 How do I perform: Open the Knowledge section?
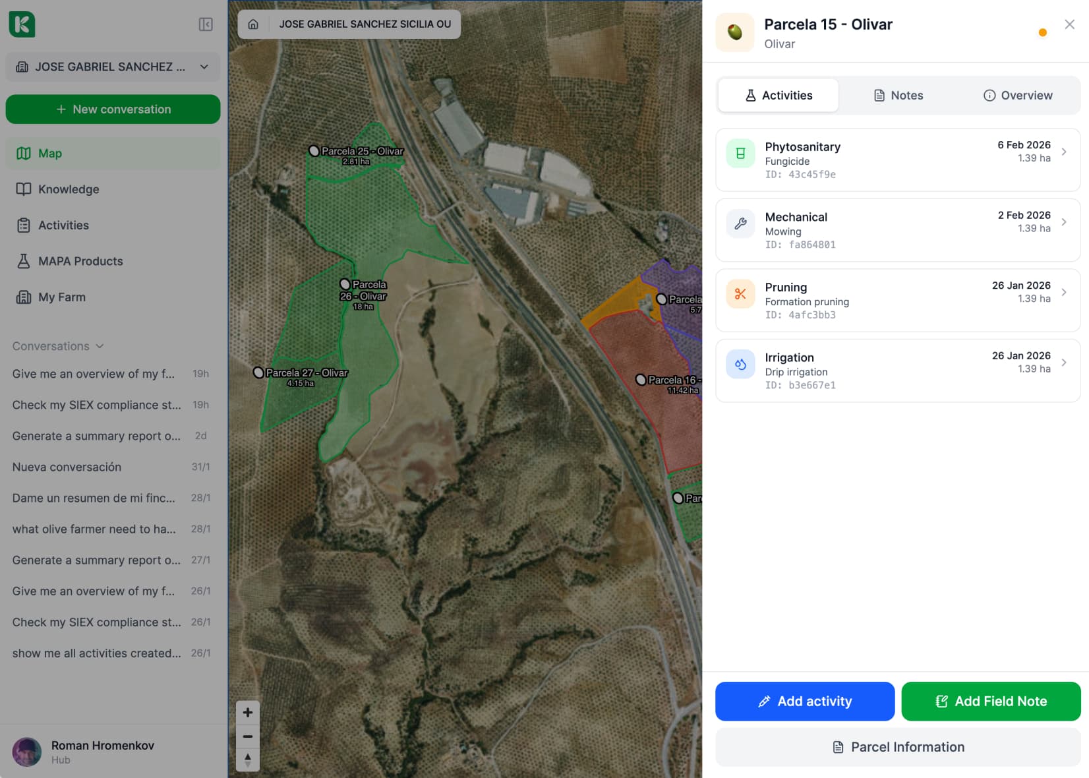[69, 189]
